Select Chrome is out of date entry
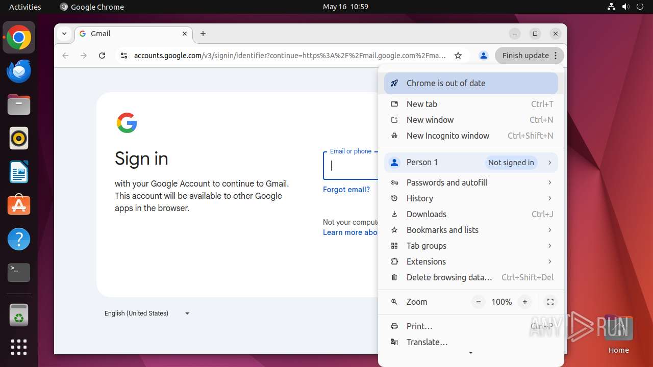Viewport: 653px width, 367px height. 471,83
